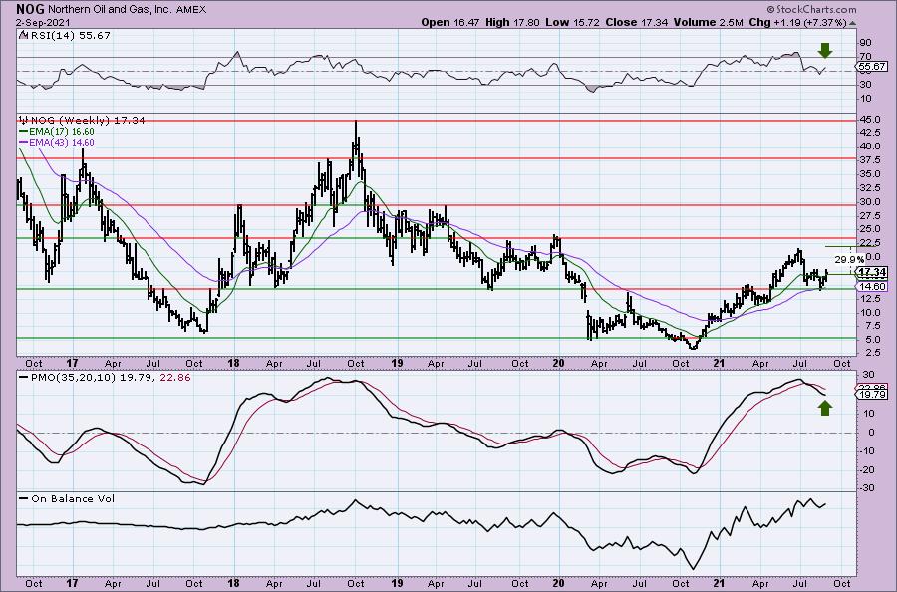Click the NOG (Weekly) 17.34 legend label

pos(88,121)
